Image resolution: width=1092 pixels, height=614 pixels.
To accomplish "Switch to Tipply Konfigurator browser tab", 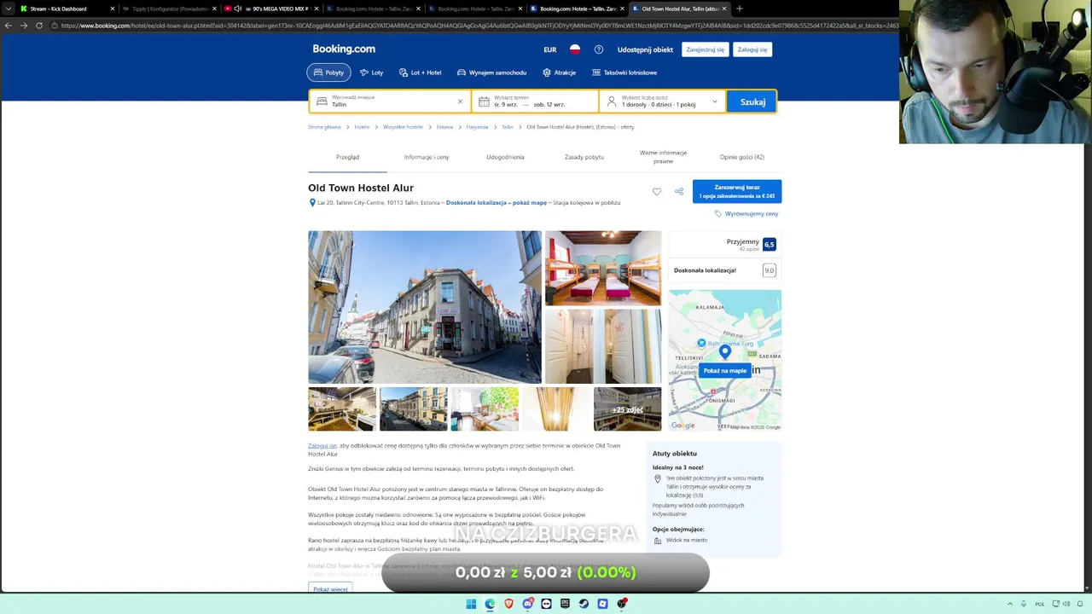I will click(169, 9).
